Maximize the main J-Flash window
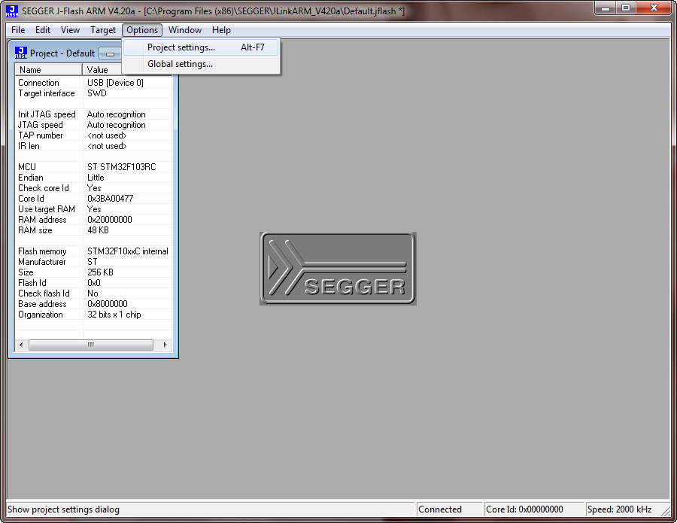 click(626, 8)
